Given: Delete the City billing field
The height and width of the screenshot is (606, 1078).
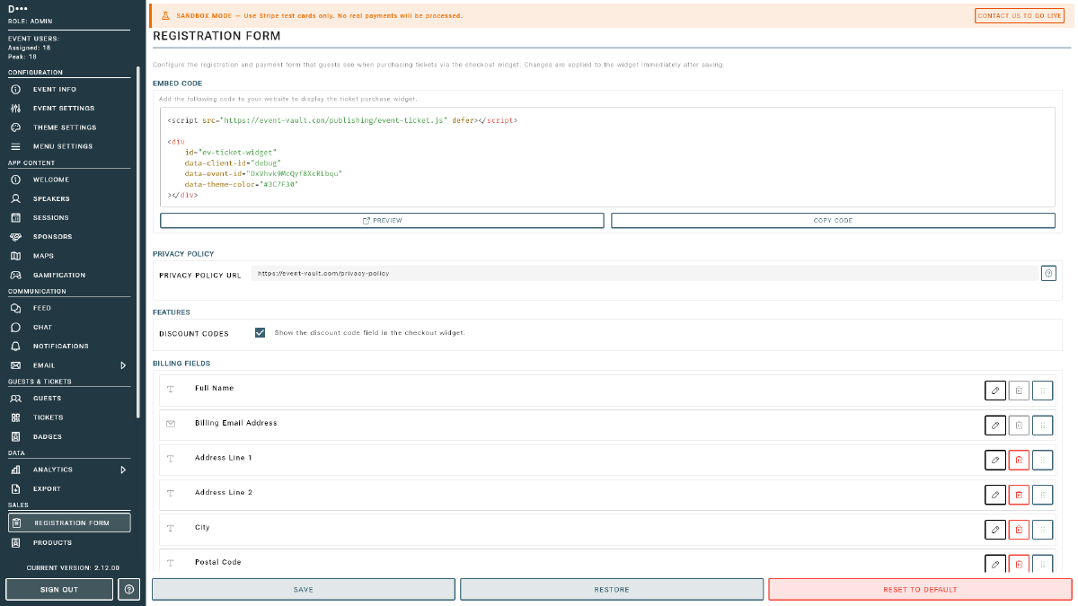Looking at the screenshot, I should (1019, 530).
